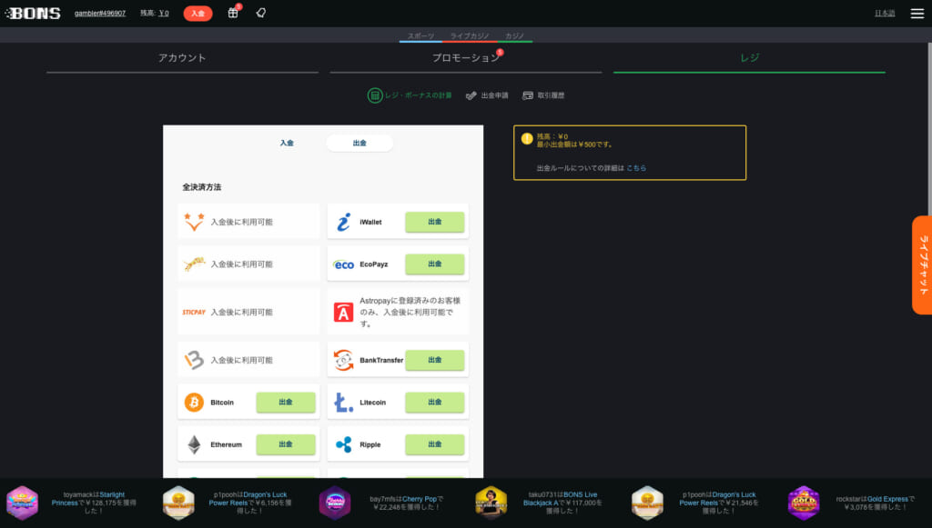Click the STICPAY logo
The image size is (932, 528).
coord(194,312)
